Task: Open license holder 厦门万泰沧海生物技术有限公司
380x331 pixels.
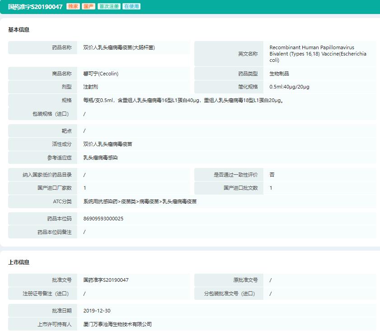Action: coord(117,324)
